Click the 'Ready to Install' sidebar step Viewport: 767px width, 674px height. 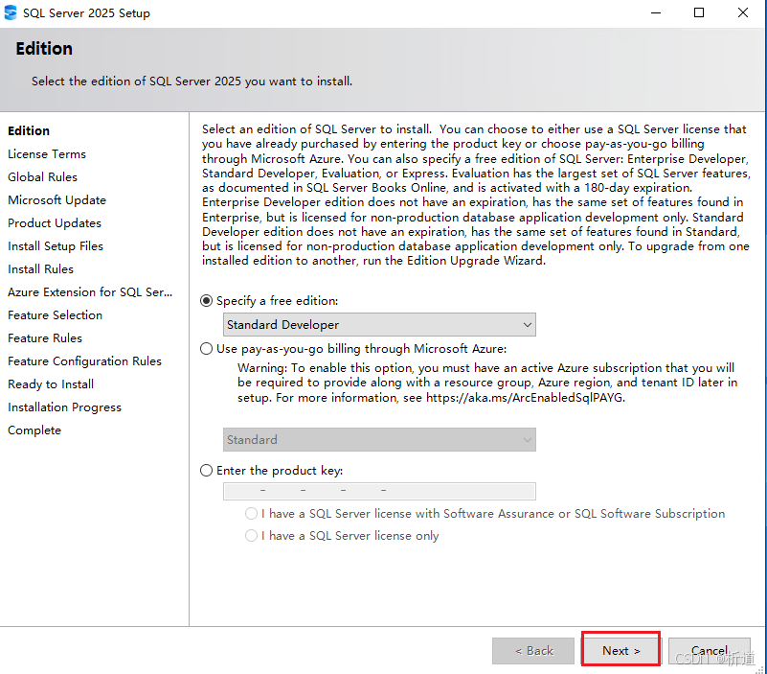click(51, 384)
